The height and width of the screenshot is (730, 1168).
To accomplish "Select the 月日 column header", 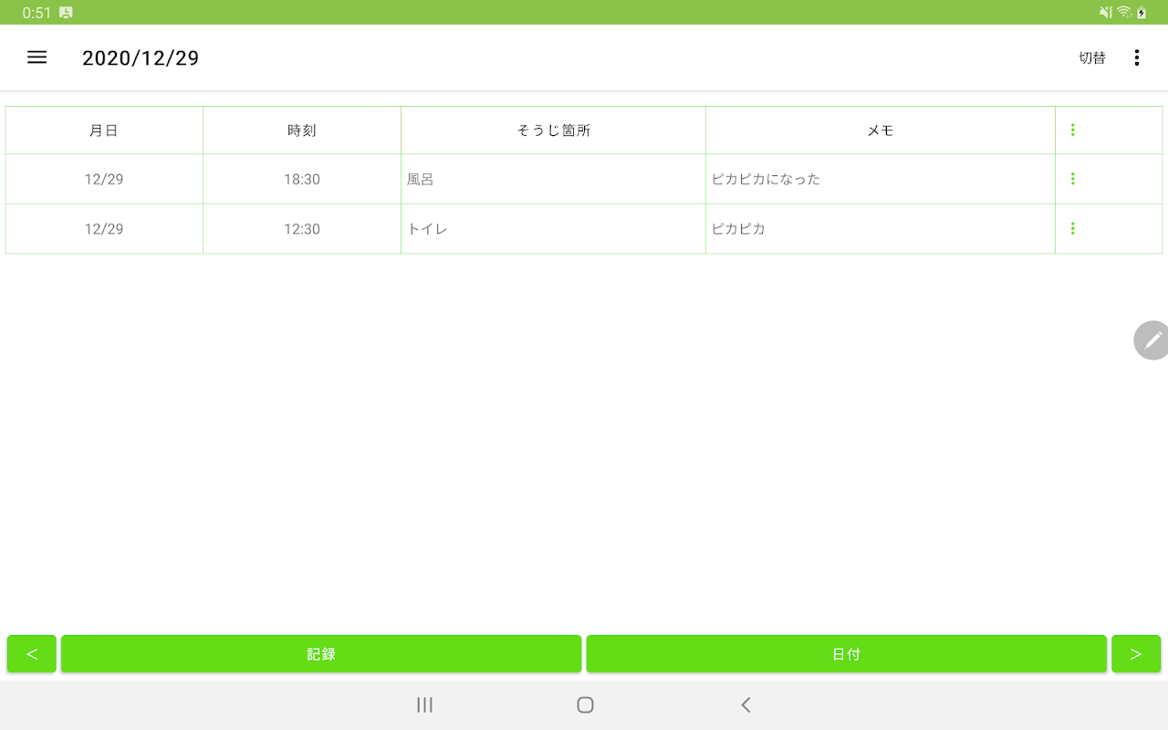I will pos(104,130).
